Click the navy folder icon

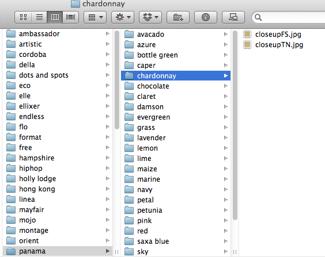[x=129, y=189]
